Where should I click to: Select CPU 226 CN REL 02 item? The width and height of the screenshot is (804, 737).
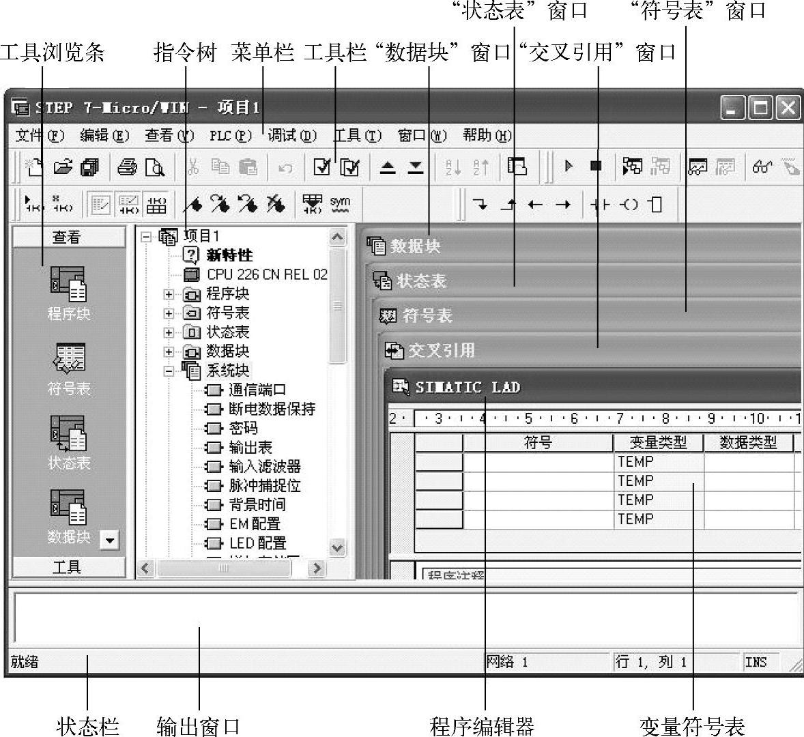(x=267, y=275)
